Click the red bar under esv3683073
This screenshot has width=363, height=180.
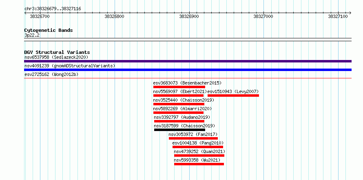click(x=179, y=87)
